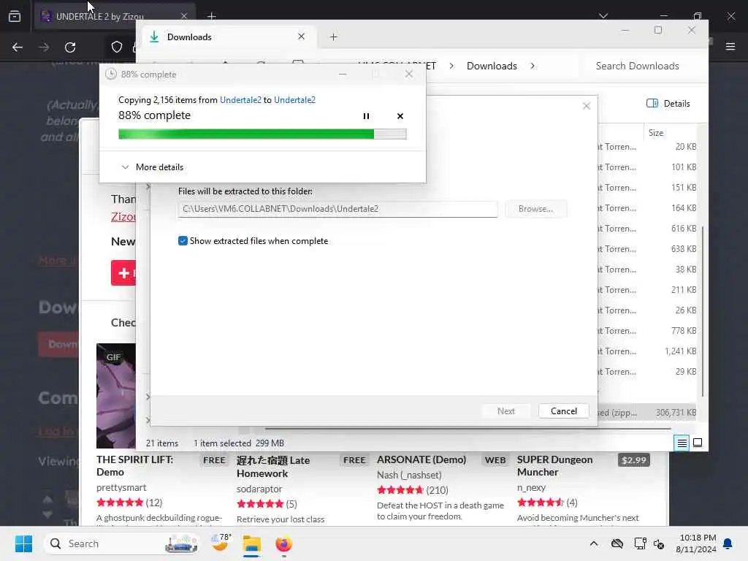Click the taskbar clock showing 10:18 PM

[x=696, y=543]
